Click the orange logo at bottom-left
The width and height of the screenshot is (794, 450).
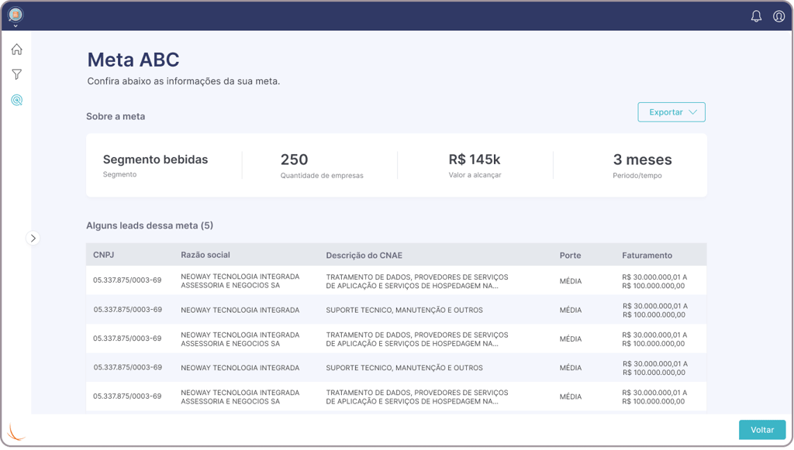[x=16, y=431]
